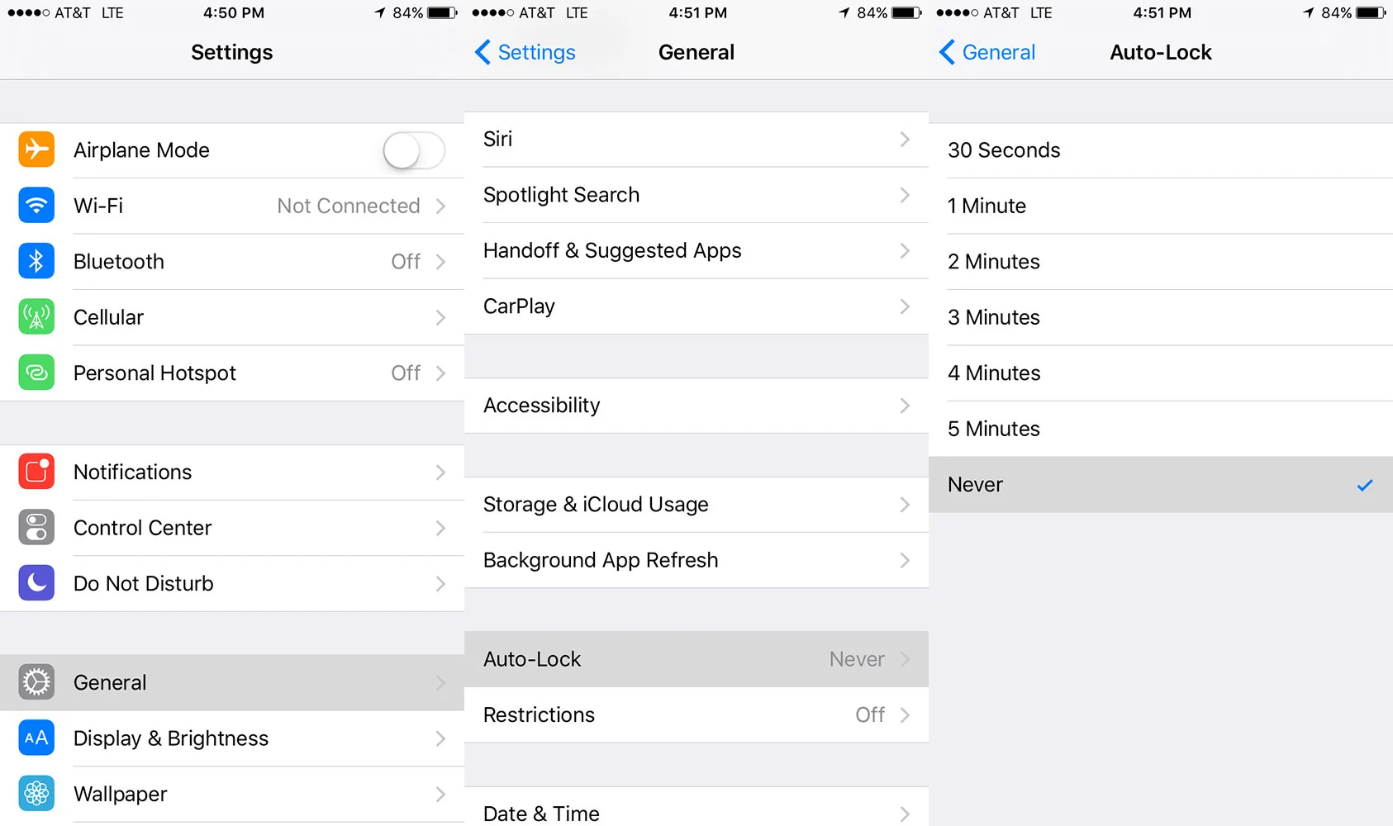Image resolution: width=1393 pixels, height=826 pixels.
Task: Open Siri settings via its chevron
Action: [x=905, y=139]
